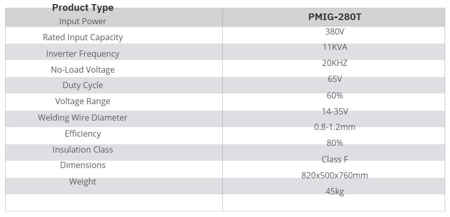Click the Weight row label
450x217 pixels.
click(83, 181)
